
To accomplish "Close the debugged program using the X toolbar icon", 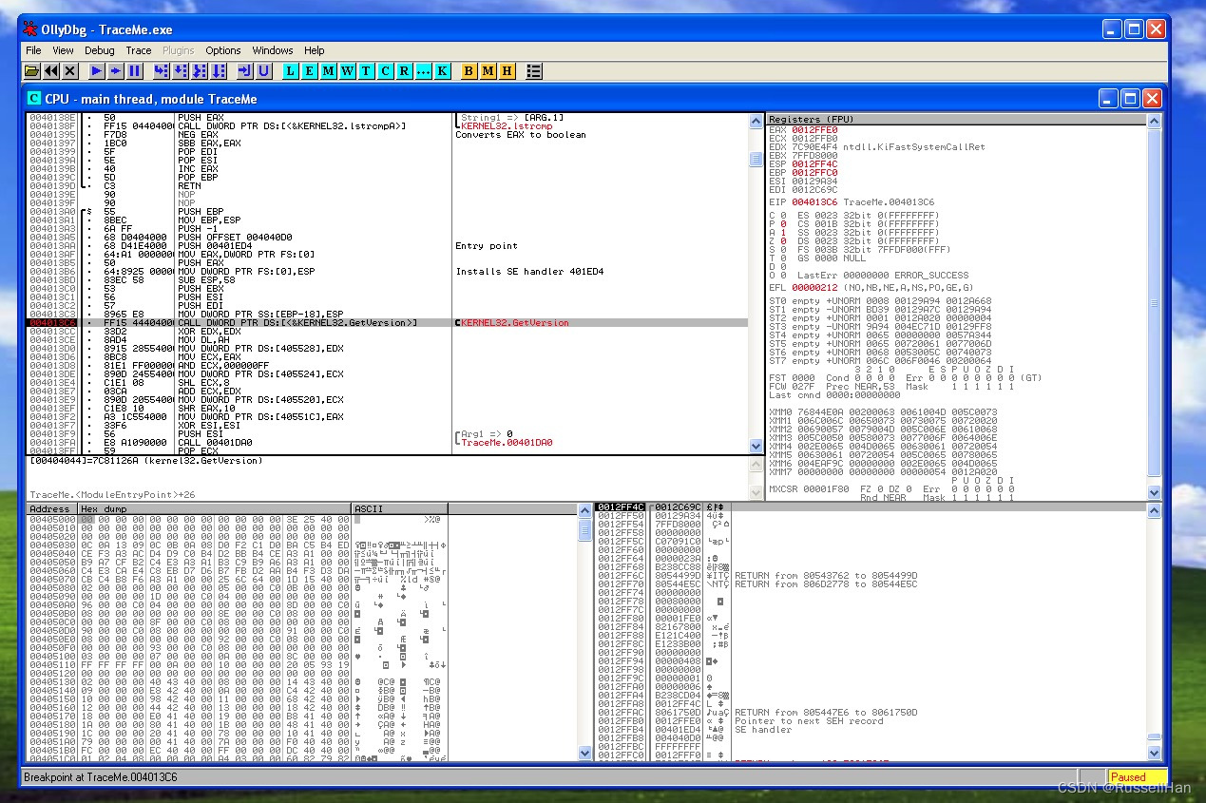I will 69,71.
